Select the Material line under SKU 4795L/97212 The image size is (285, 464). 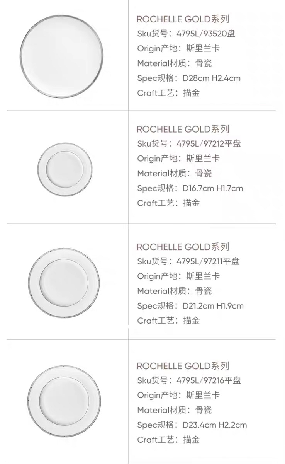coord(175,174)
